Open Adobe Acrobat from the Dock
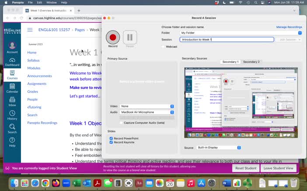 98,183
